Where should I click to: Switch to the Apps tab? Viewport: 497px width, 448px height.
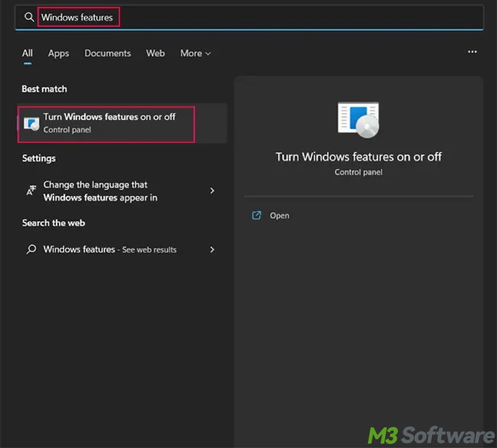click(58, 53)
